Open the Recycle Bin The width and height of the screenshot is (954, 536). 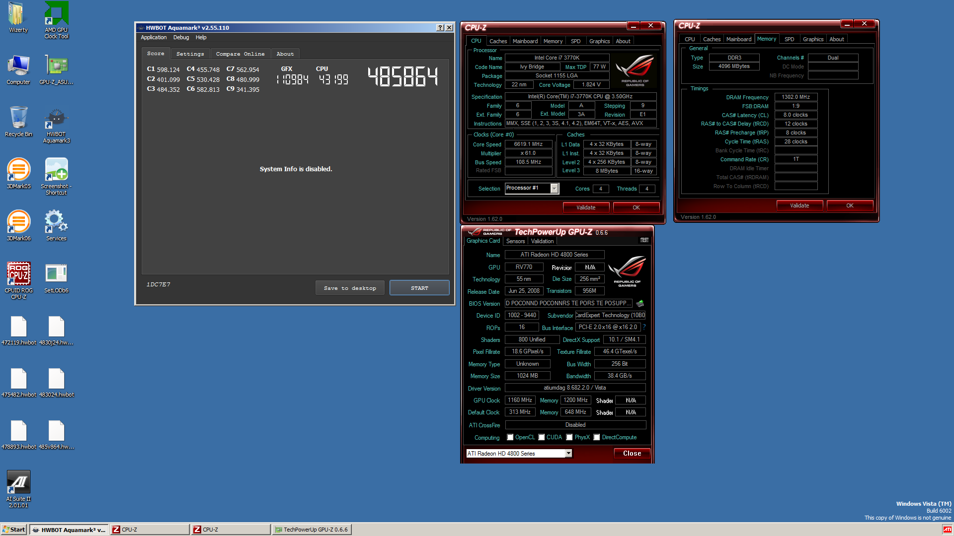click(18, 122)
